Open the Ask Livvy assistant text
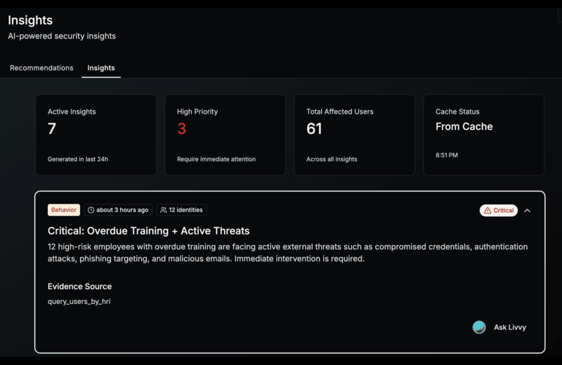 coord(509,327)
